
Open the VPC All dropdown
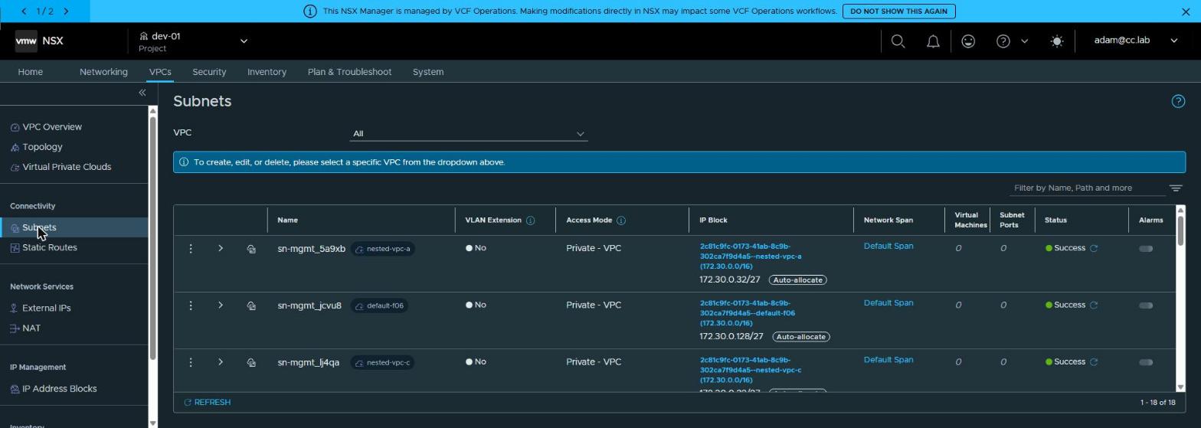[x=469, y=134]
